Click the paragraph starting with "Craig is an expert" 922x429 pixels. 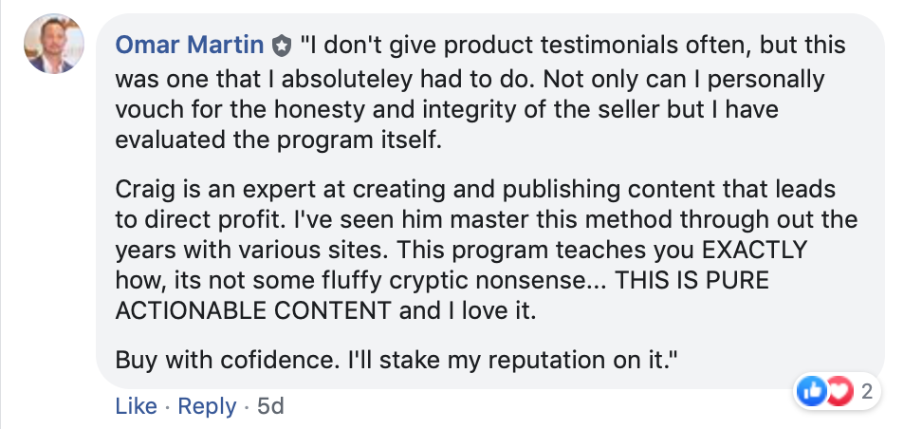point(484,249)
